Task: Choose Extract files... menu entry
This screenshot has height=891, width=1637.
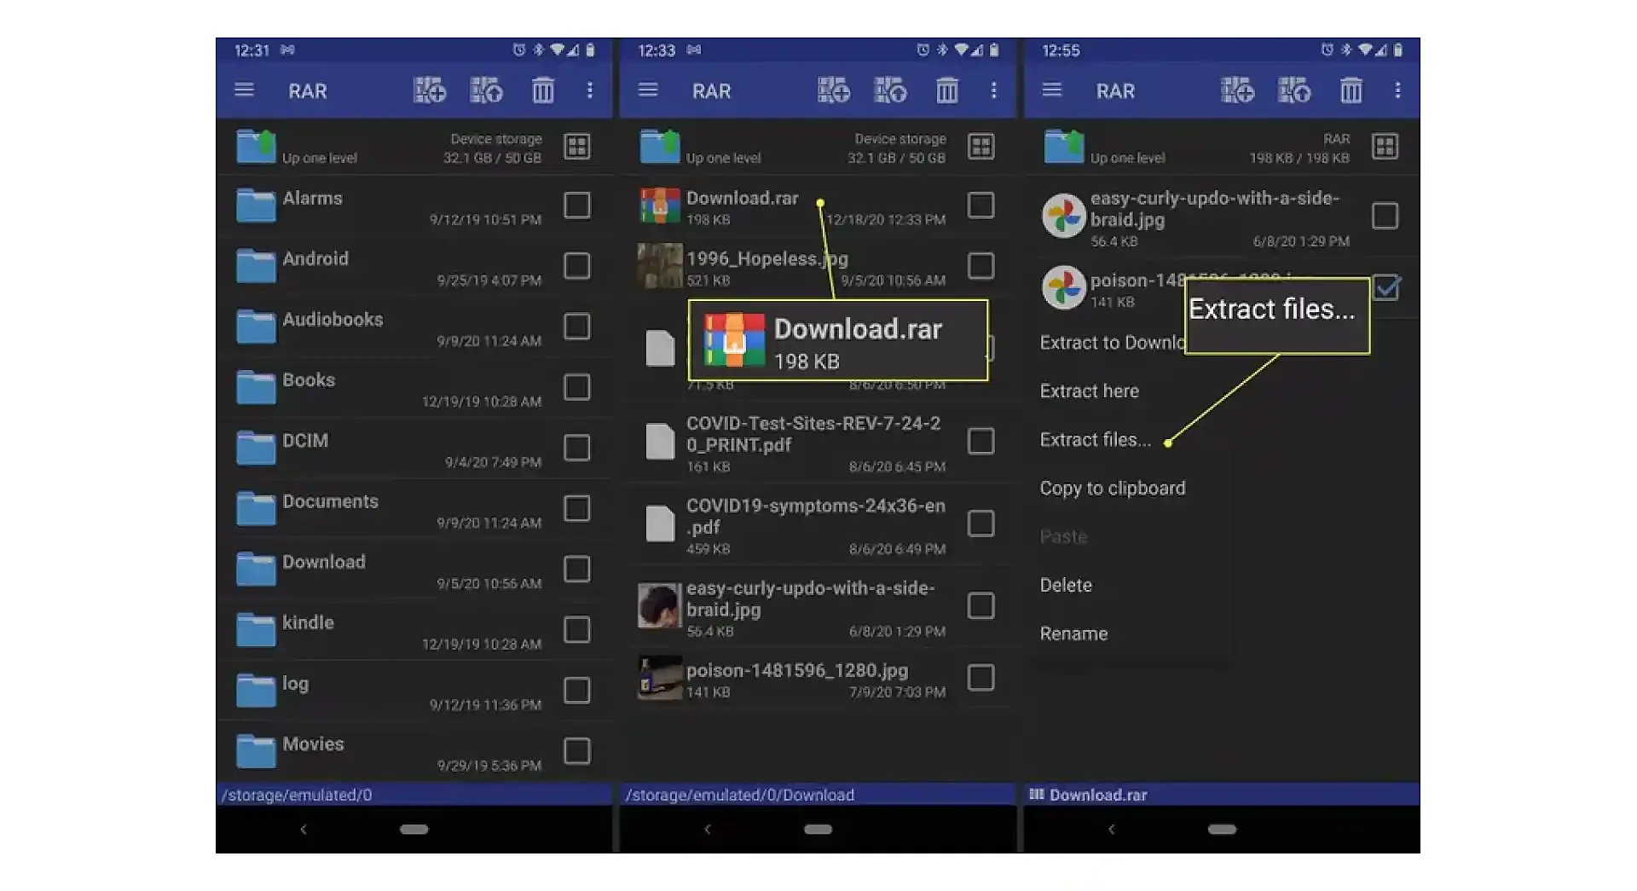Action: click(1095, 440)
